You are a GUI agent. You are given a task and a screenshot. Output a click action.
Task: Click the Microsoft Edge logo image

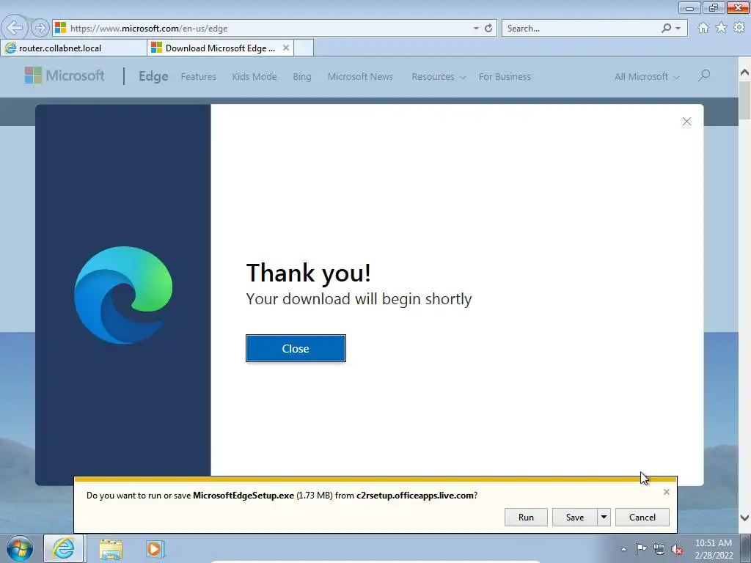click(123, 295)
